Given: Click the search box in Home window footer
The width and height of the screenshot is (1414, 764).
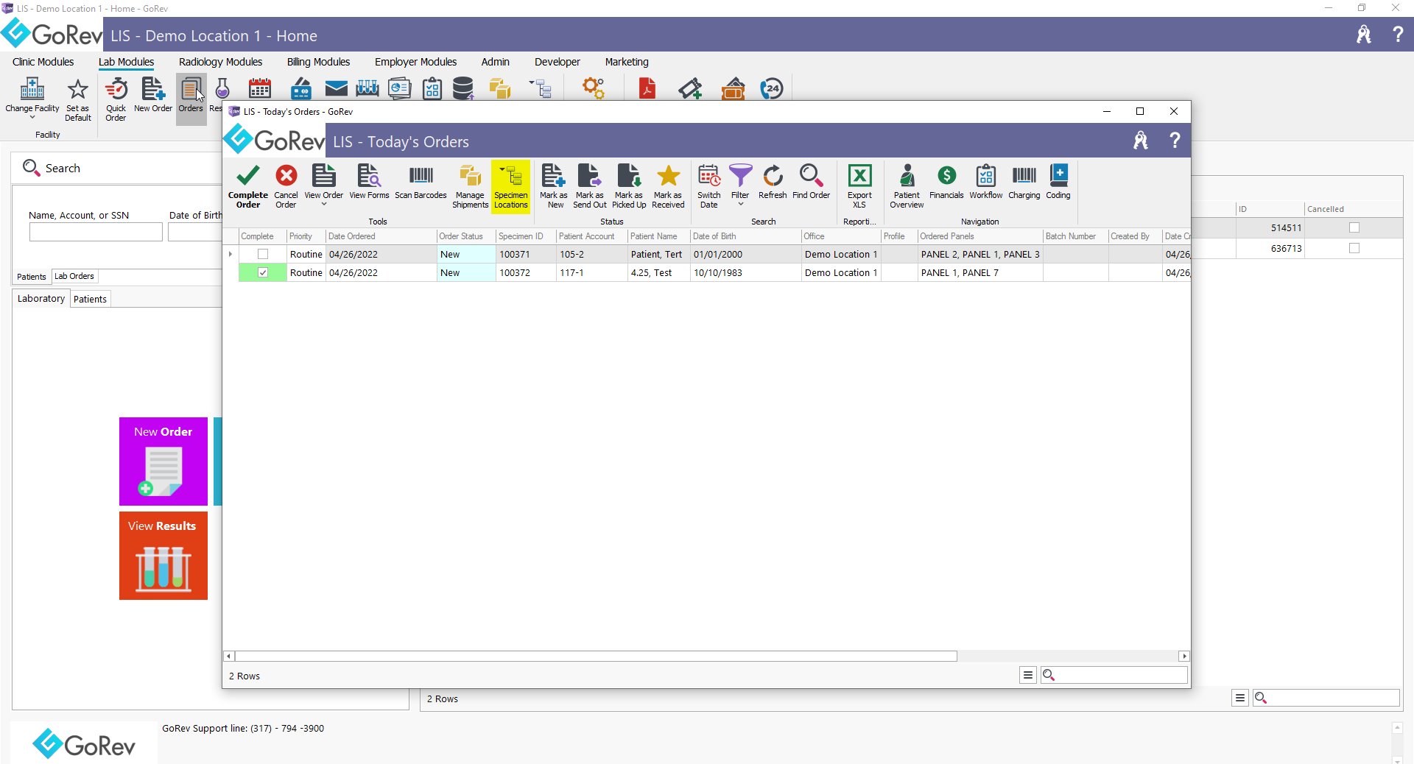Looking at the screenshot, I should (1326, 698).
